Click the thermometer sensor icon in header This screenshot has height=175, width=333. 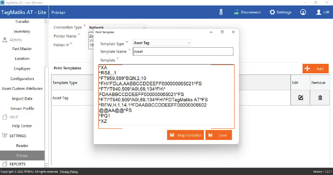221,12
